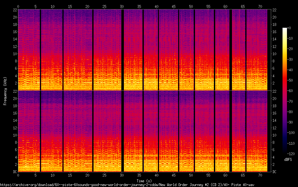
Task: Select the -90 tick on the dBFS legend
Action: pos(290,122)
